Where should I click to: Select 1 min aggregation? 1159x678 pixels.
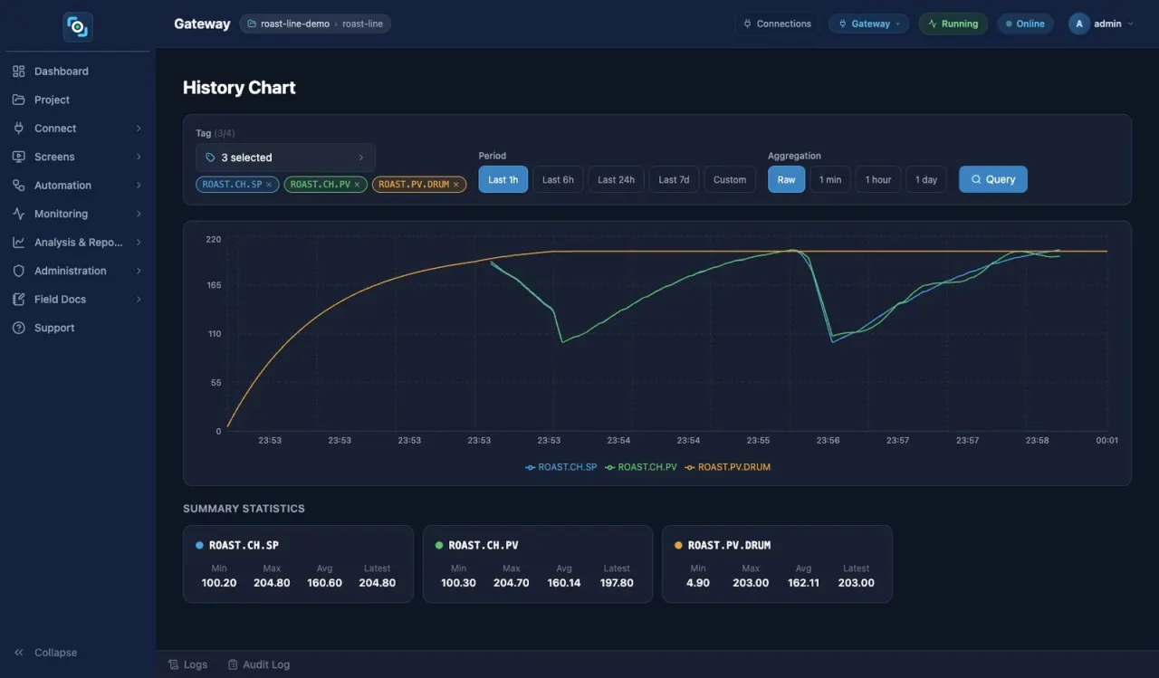[830, 179]
